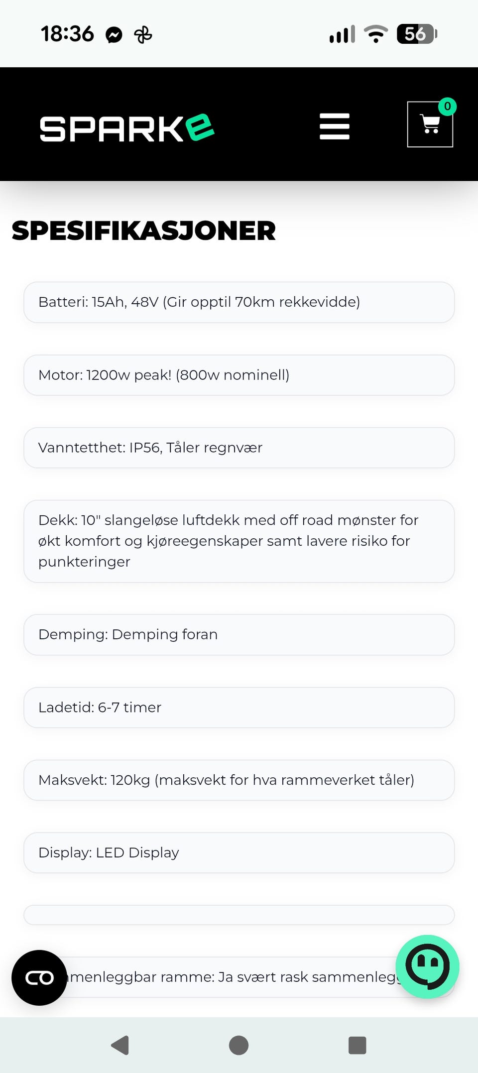Tap the Ladetid 6-7 timer row
The height and width of the screenshot is (1073, 478).
[x=239, y=708]
